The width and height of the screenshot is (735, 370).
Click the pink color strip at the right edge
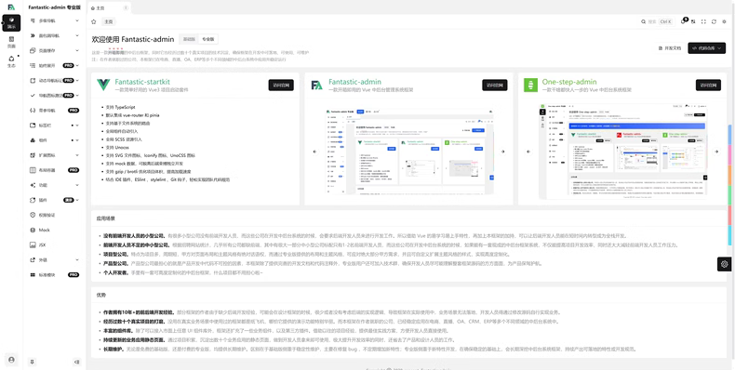click(x=729, y=155)
